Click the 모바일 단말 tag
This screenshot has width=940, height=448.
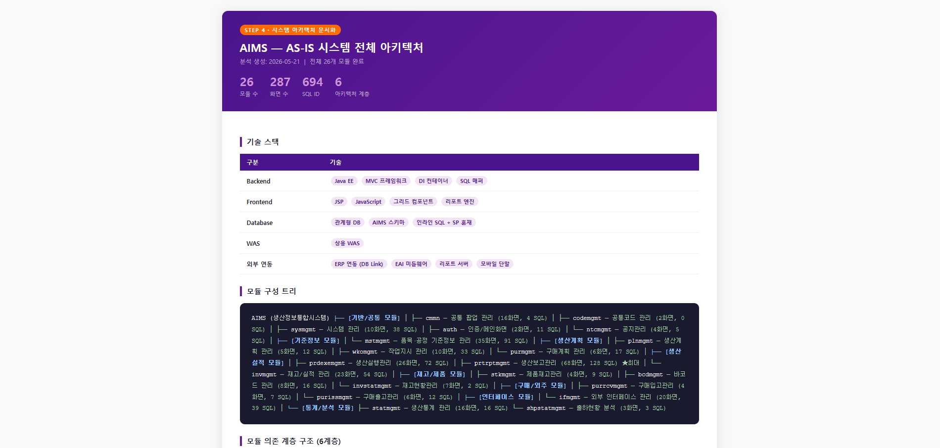point(495,264)
